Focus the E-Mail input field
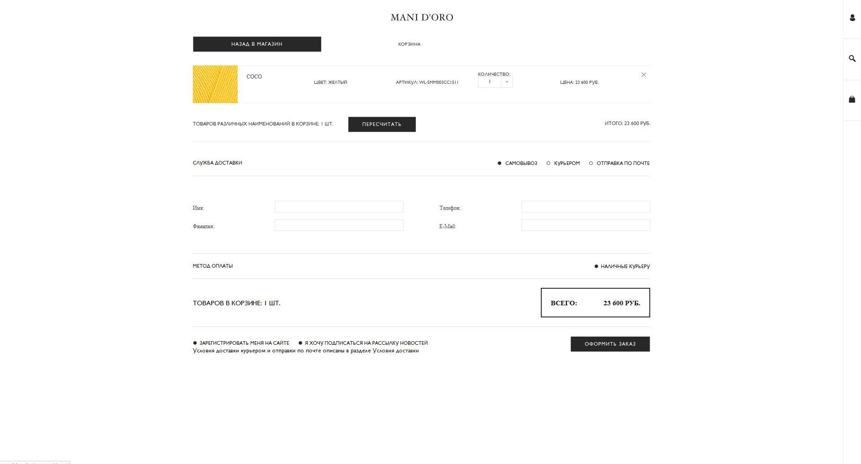The image size is (861, 464). click(586, 225)
